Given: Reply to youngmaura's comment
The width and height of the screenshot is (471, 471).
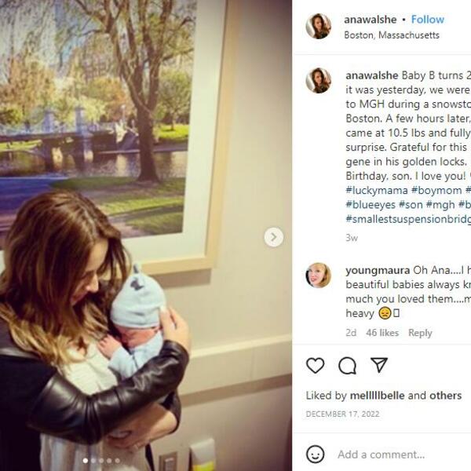Looking at the screenshot, I should pos(420,333).
